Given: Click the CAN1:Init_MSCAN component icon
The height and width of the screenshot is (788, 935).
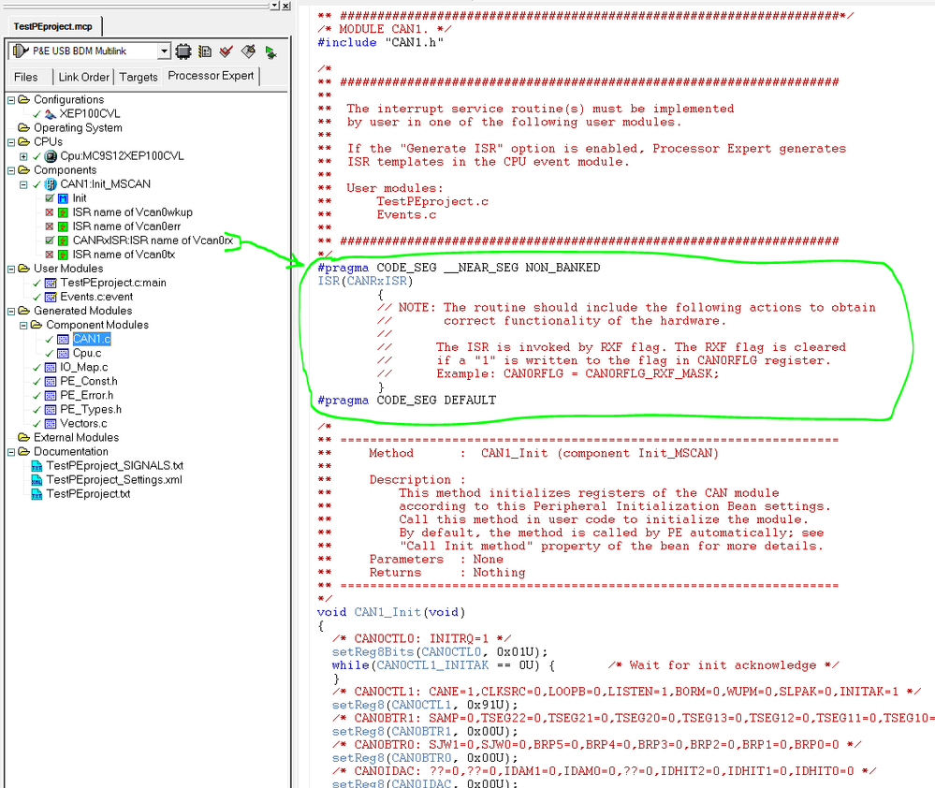Looking at the screenshot, I should (x=51, y=184).
